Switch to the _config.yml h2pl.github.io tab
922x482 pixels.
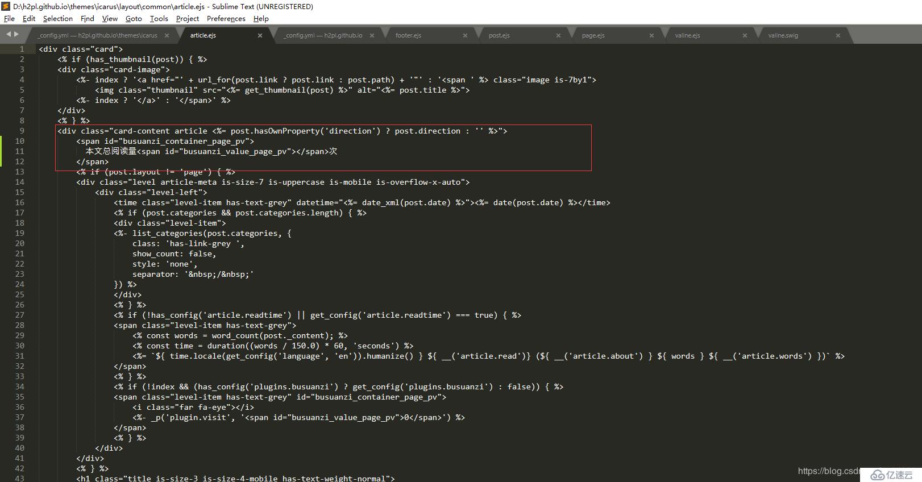(x=323, y=35)
